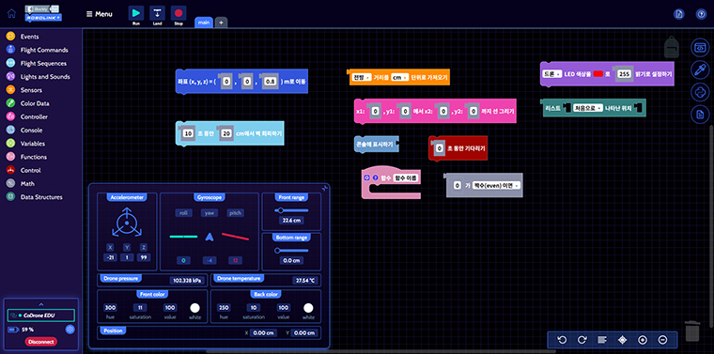Zoom in on the workspace

tap(643, 339)
